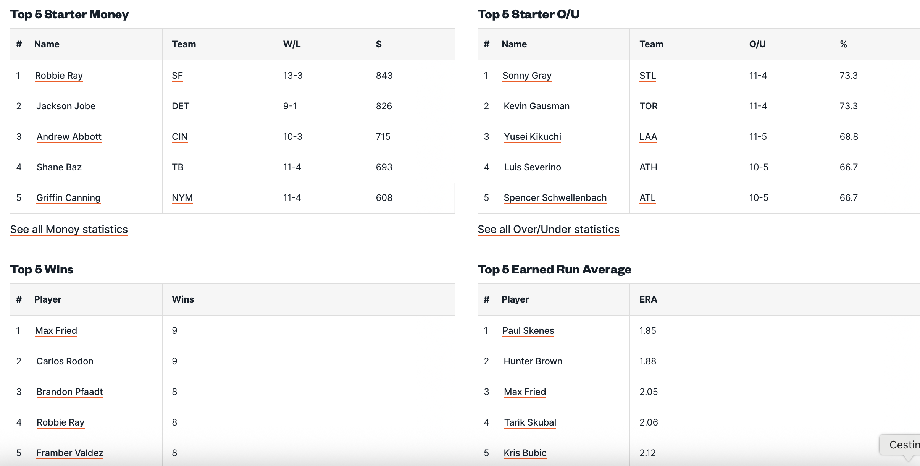Click Carlos Rodon in Top 5 Wins
The height and width of the screenshot is (466, 920).
tap(65, 361)
